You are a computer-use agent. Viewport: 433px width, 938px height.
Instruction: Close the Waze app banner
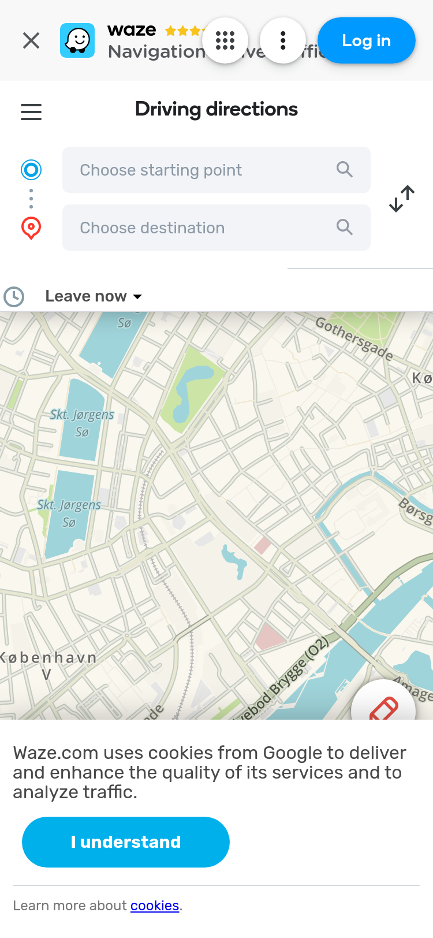pyautogui.click(x=31, y=40)
